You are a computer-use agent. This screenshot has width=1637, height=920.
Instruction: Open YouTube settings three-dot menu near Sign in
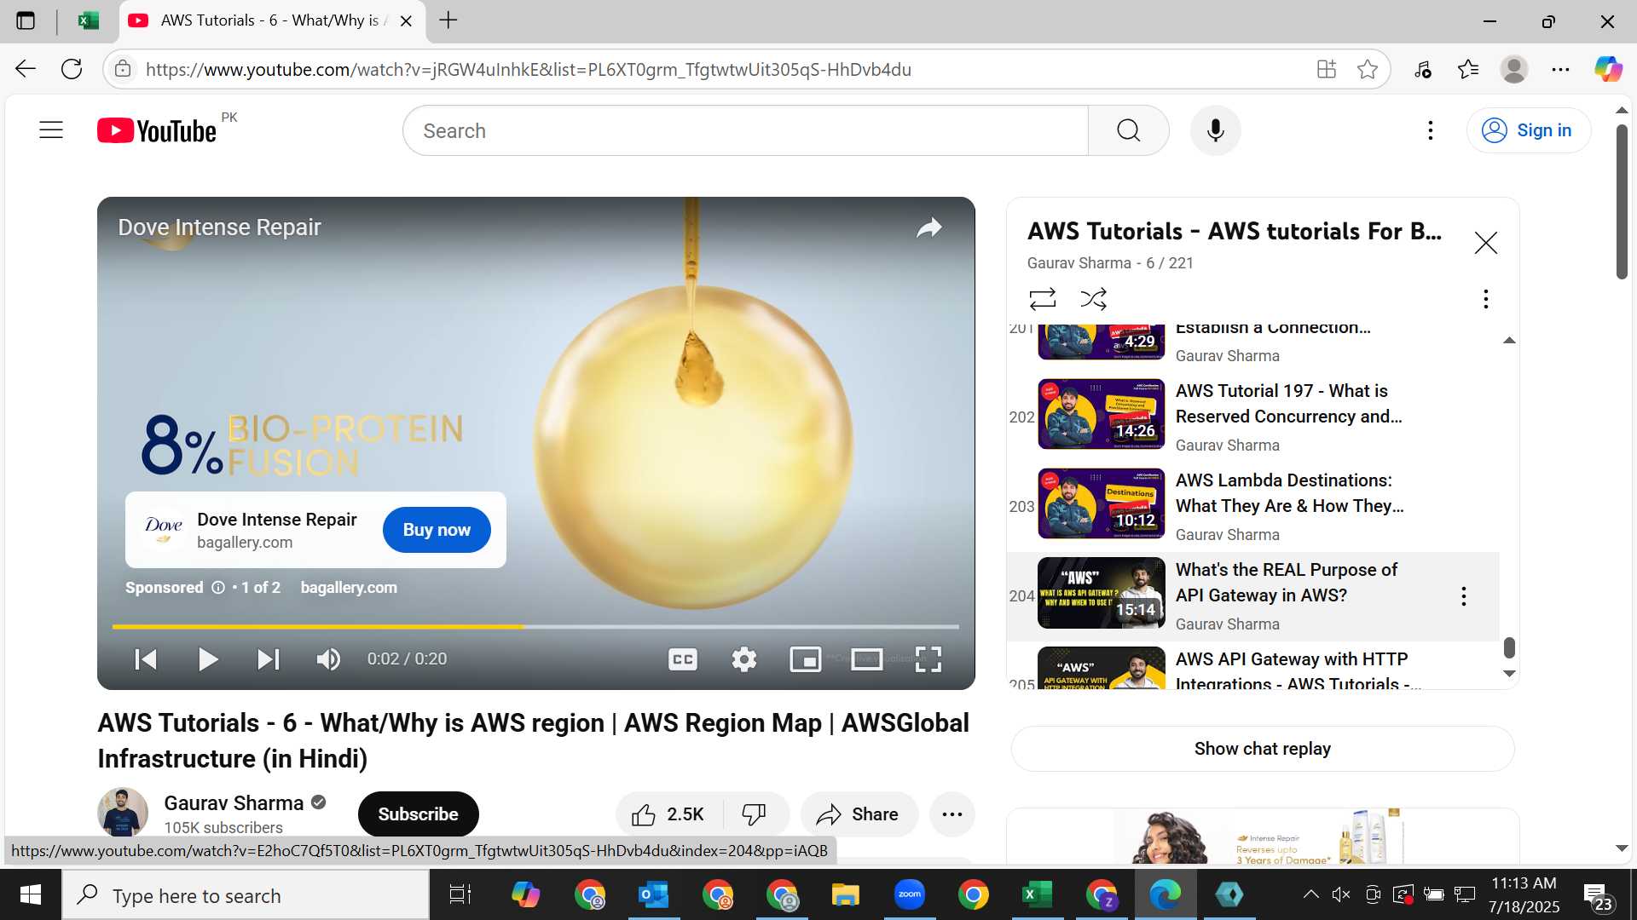tap(1430, 130)
